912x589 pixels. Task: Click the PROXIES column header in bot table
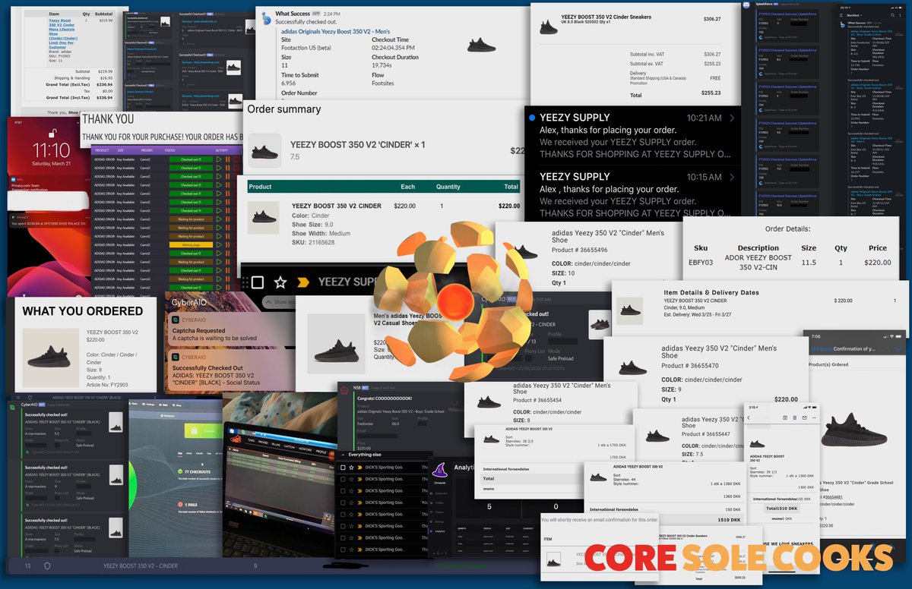point(146,150)
